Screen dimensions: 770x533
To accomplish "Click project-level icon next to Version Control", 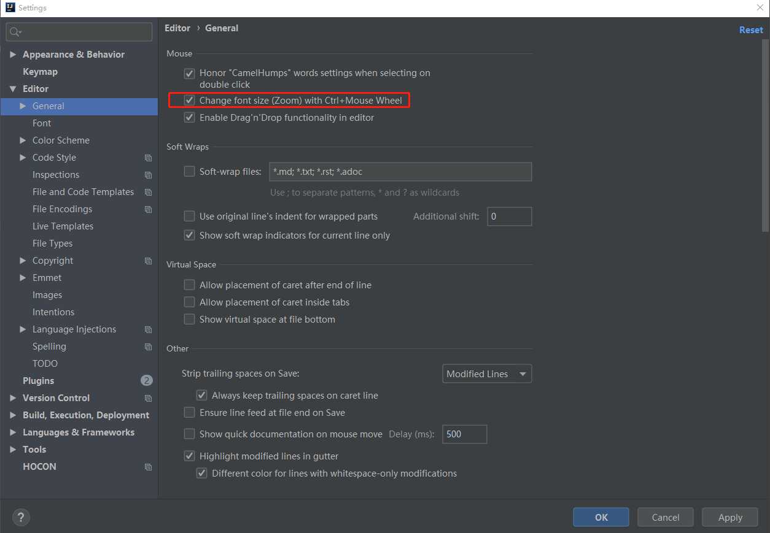I will coord(148,398).
